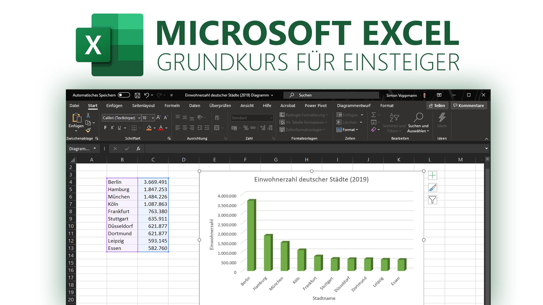
Task: Click the chart filter funnel icon
Action: point(432,200)
